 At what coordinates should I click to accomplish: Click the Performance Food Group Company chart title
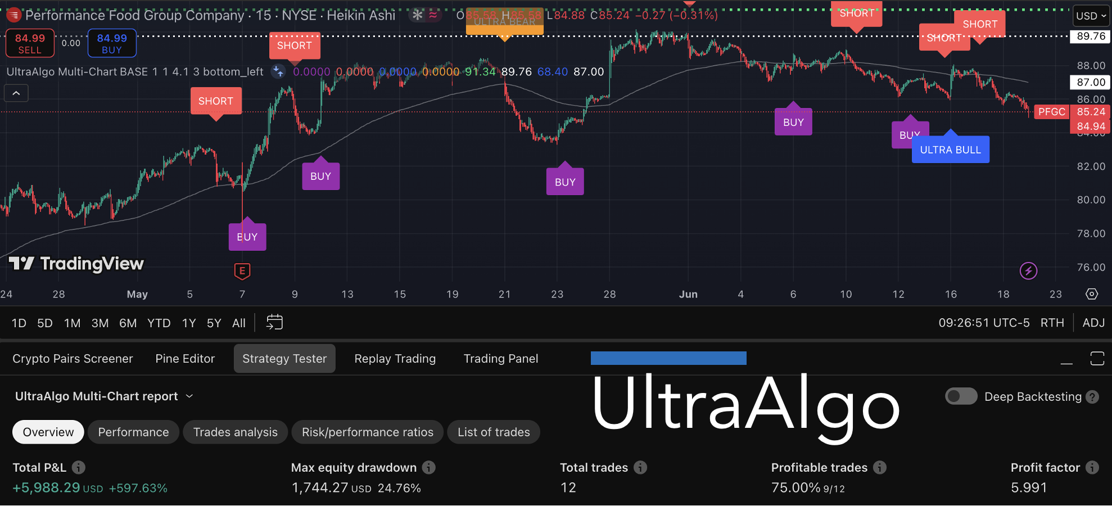pos(135,15)
